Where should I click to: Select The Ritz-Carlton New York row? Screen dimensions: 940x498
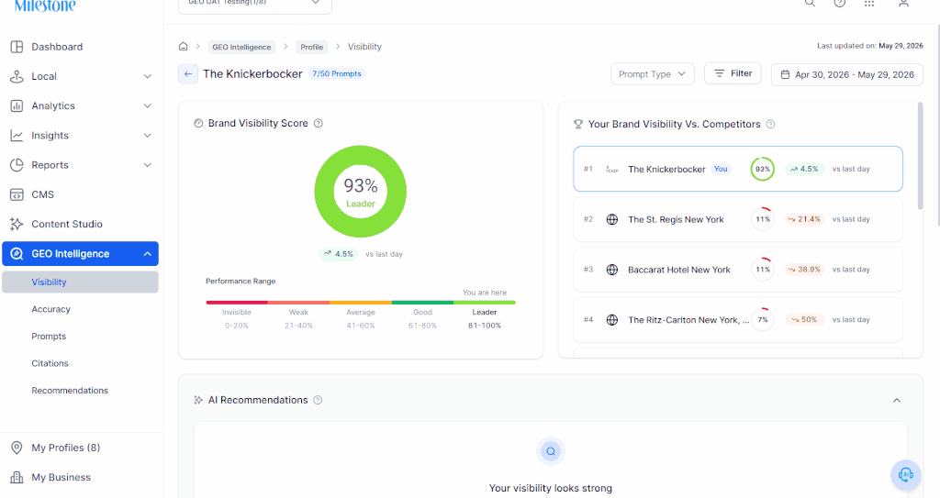(738, 320)
